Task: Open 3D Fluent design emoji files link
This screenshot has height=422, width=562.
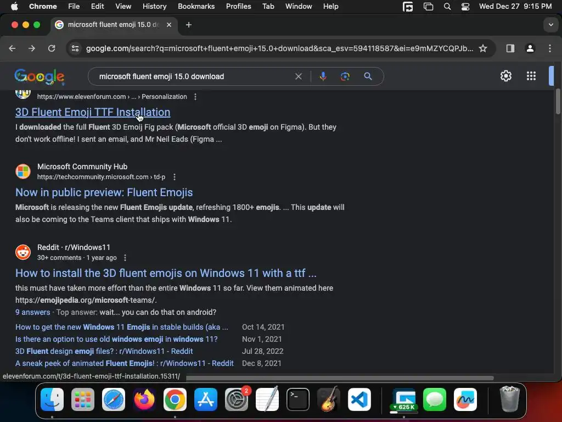Action: [104, 351]
